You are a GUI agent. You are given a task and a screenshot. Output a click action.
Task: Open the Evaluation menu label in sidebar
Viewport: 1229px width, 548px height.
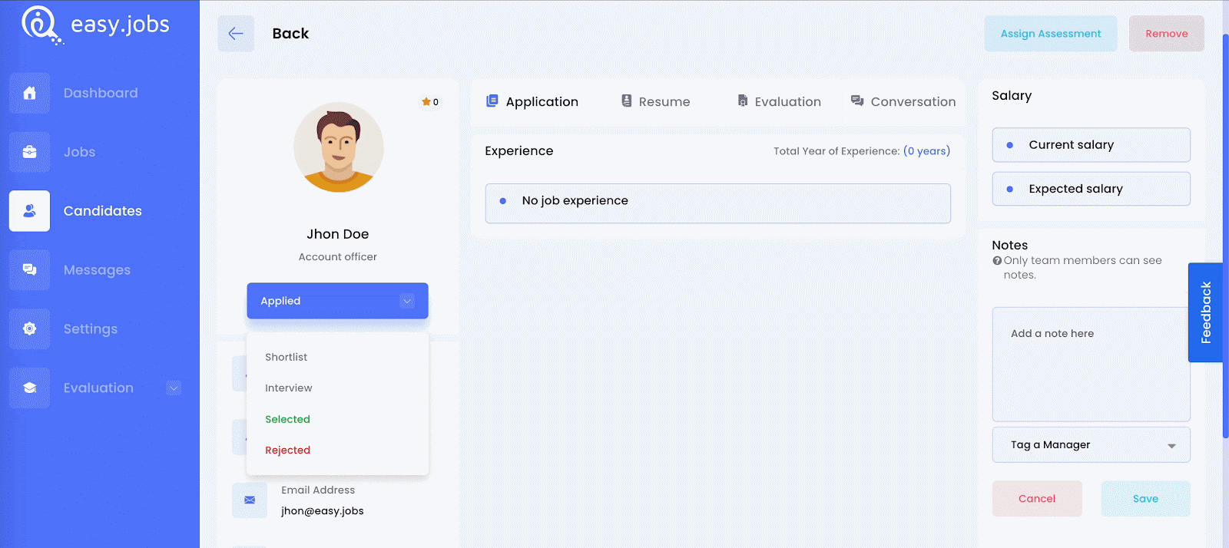click(98, 388)
